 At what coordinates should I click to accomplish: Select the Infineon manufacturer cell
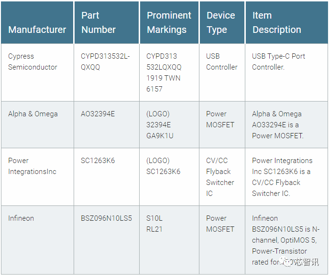coord(21,218)
